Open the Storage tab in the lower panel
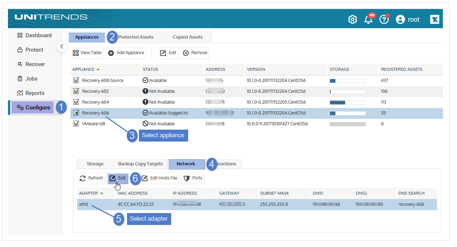The width and height of the screenshot is (457, 247). [95, 164]
